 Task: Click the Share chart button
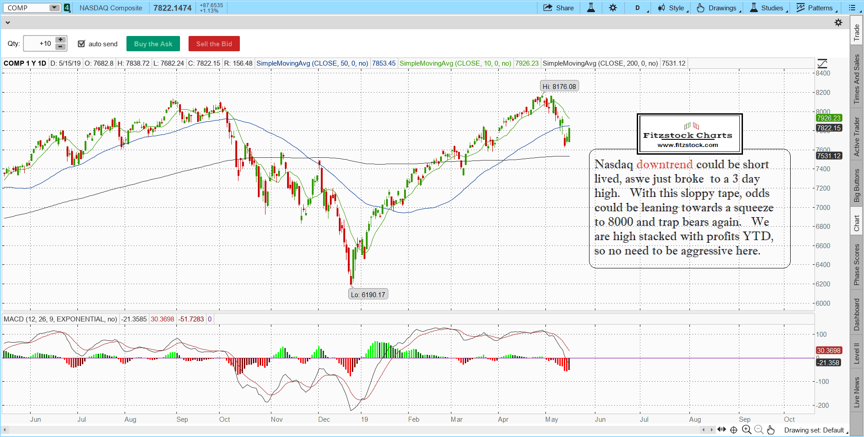(x=558, y=8)
